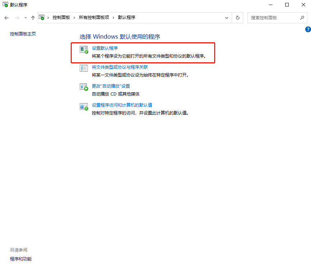Click the title bar 默认程序 window icon
The width and height of the screenshot is (311, 268).
coord(5,4)
